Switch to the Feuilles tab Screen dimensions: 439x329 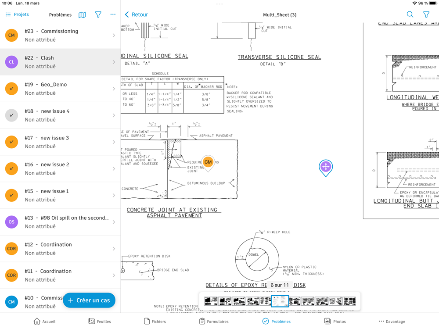pyautogui.click(x=100, y=322)
